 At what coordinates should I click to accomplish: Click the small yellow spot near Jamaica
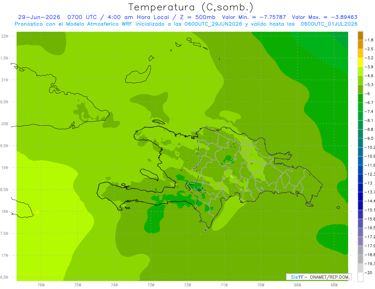37,212
